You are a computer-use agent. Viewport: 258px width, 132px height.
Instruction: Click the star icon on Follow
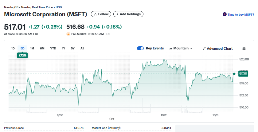tap(95, 14)
